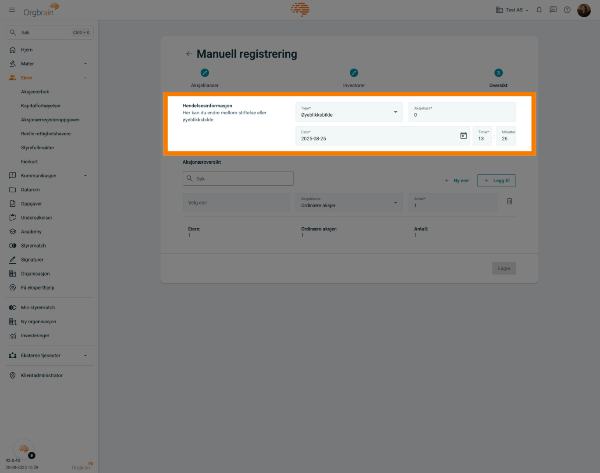600x473 pixels.
Task: Delete the shareholder row with trash icon
Action: tap(509, 201)
